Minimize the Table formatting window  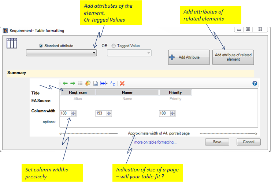[239, 29]
